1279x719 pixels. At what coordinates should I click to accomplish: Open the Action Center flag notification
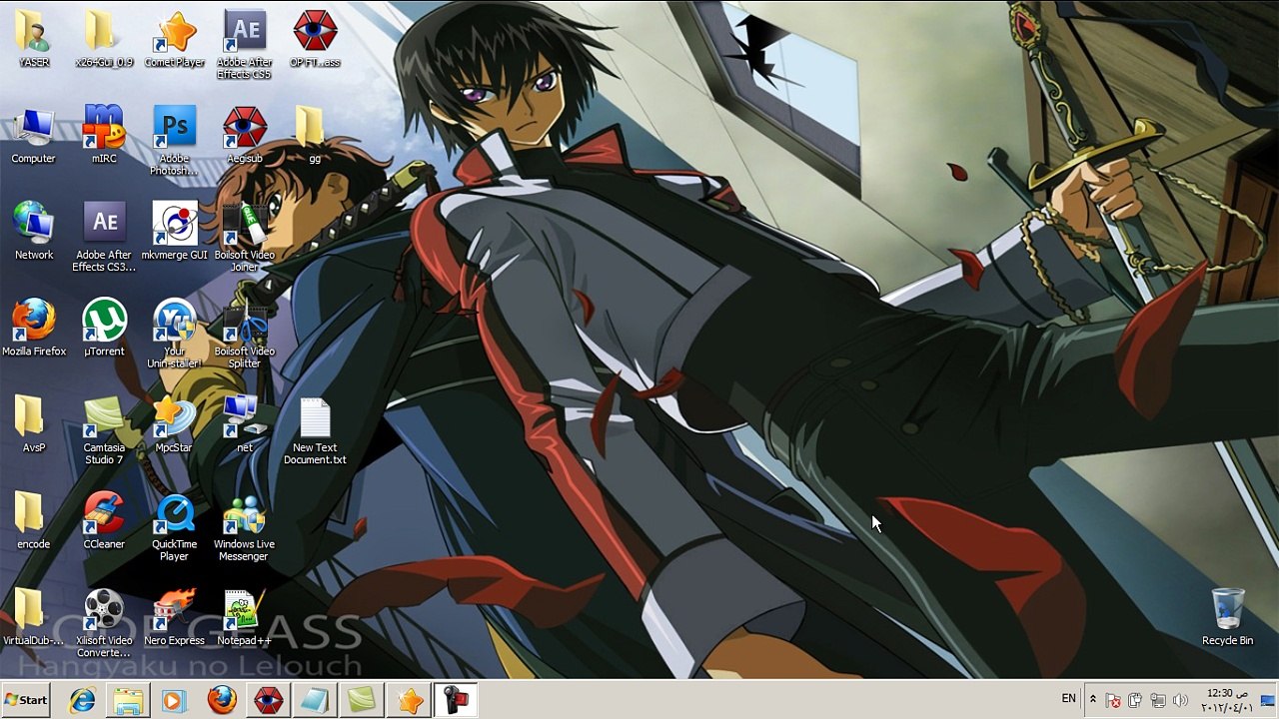[x=1113, y=700]
